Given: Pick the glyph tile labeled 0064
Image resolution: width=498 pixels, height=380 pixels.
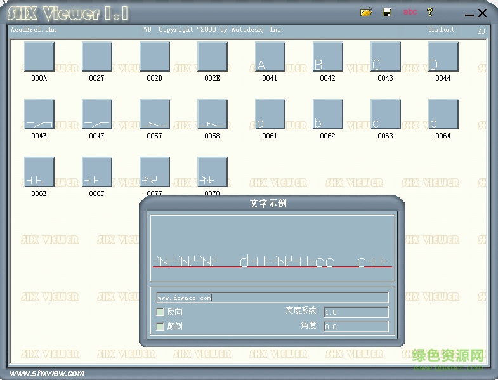Looking at the screenshot, I should click(x=443, y=114).
